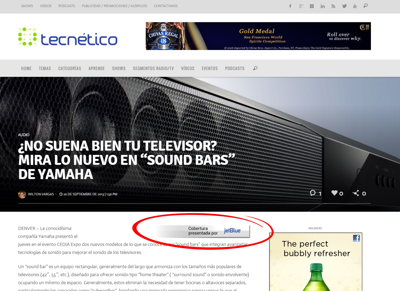Screen dimensions: 400x291
Task: Open the RSS feed icon
Action: pos(333,6)
